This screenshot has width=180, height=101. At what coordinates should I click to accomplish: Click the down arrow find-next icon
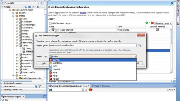point(83,90)
